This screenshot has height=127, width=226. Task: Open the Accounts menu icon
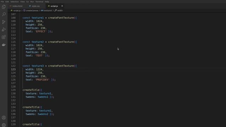tap(4, 117)
